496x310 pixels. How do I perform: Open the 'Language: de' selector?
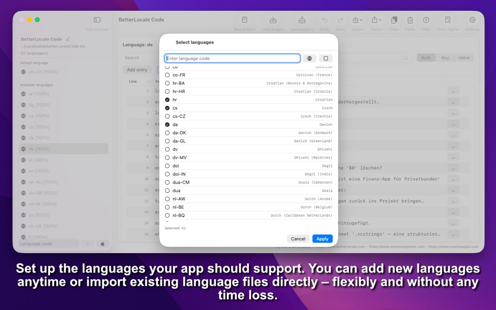click(x=139, y=46)
